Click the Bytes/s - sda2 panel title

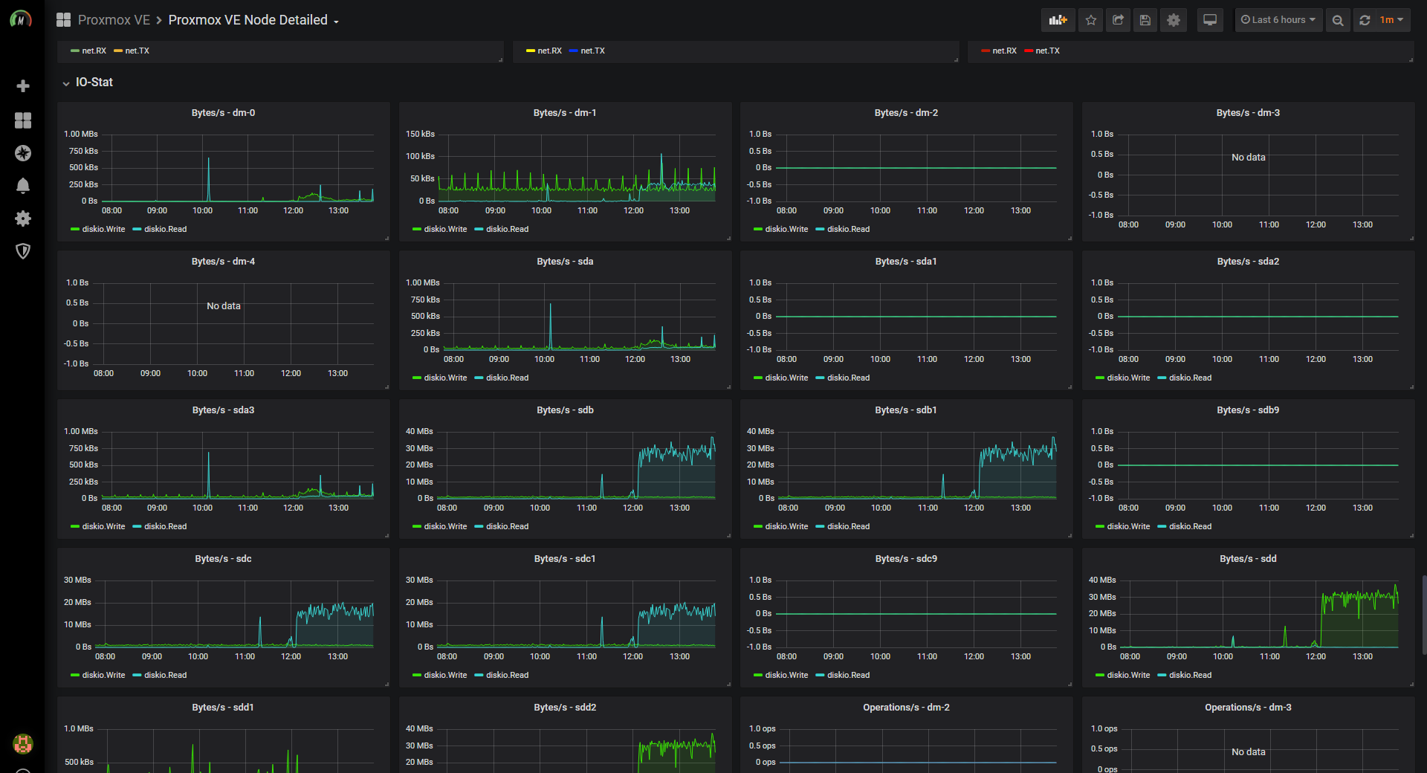(1248, 262)
